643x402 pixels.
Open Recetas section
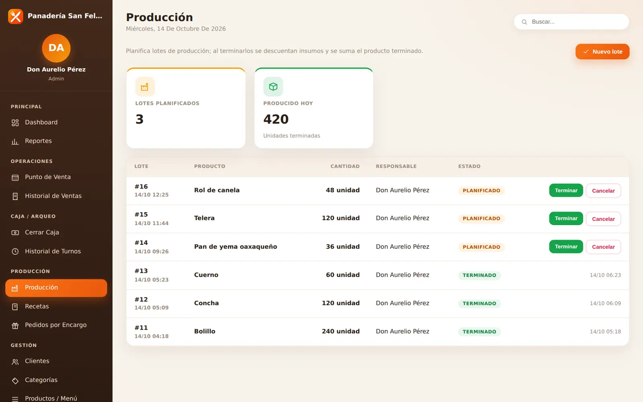pyautogui.click(x=56, y=306)
